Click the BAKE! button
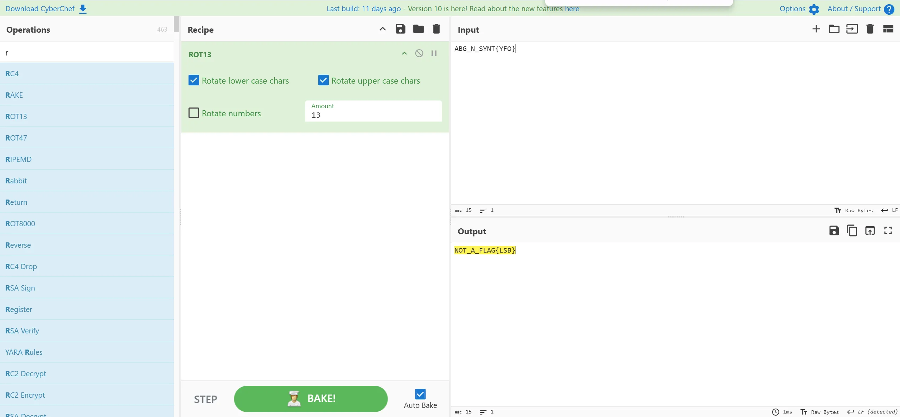The width and height of the screenshot is (900, 417). click(x=311, y=399)
